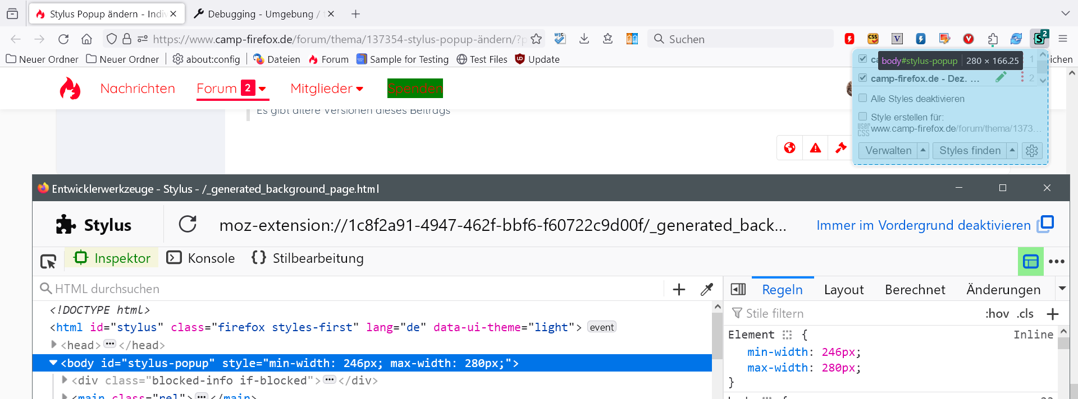Open the arrow menu beside Verwalten

coord(922,150)
